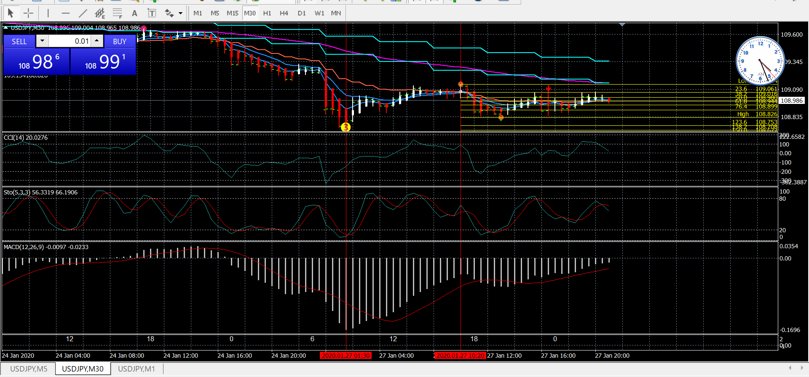Image resolution: width=809 pixels, height=377 pixels.
Task: Switch chart to H4 timeframe
Action: tap(284, 13)
